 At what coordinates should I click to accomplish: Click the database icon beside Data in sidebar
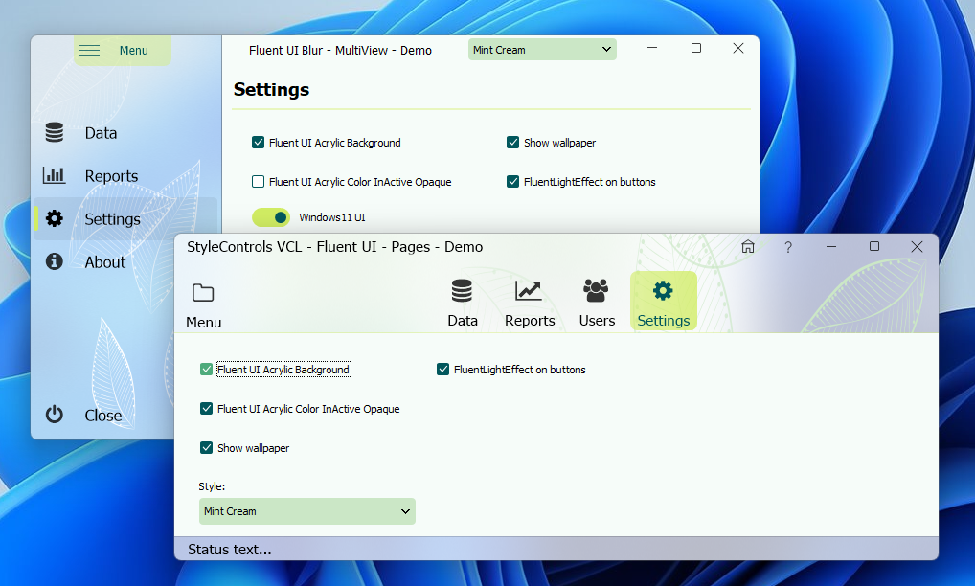tap(54, 132)
